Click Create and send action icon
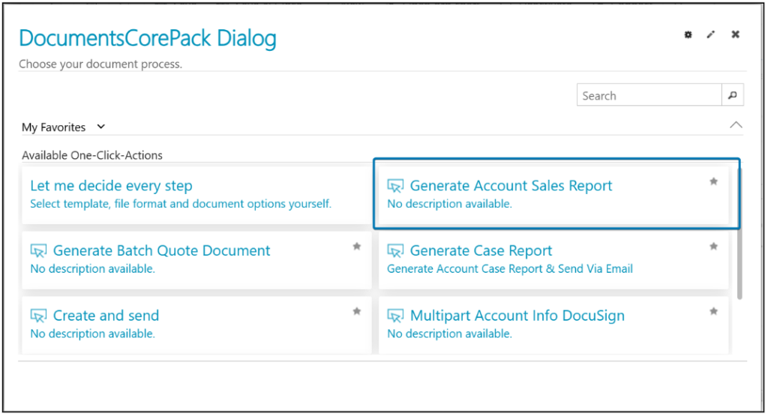The image size is (768, 416). coord(38,316)
